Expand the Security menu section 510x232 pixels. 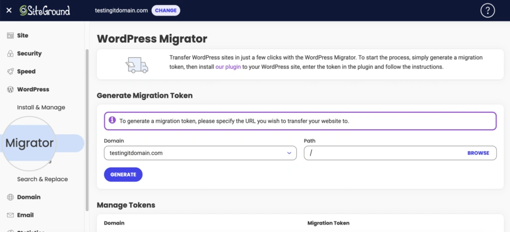29,54
